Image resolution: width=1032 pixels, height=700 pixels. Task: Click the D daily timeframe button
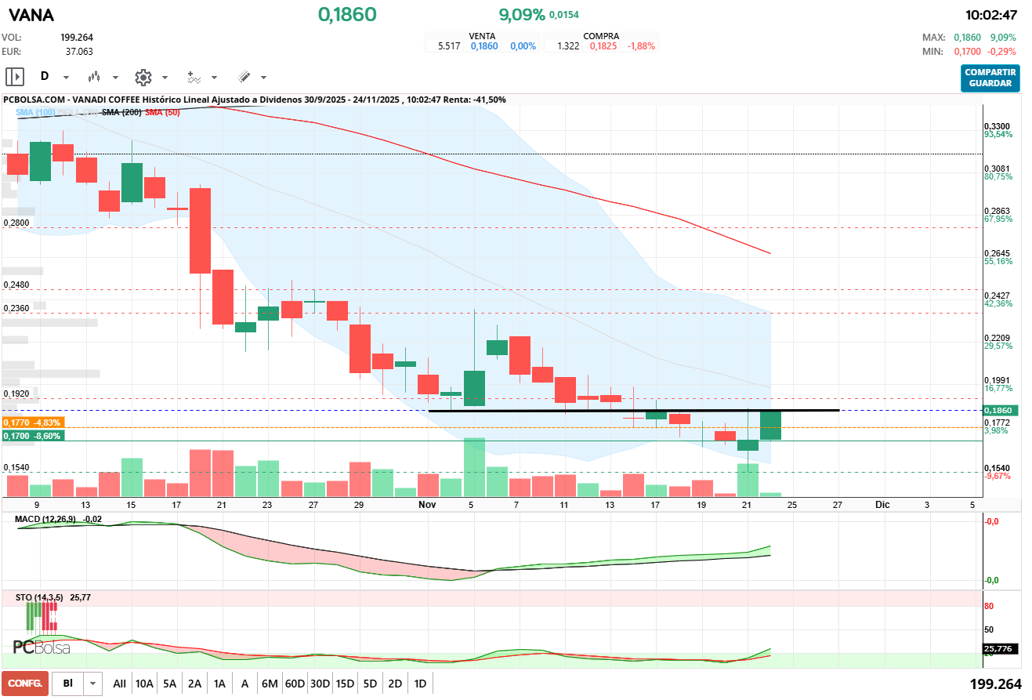coord(45,77)
